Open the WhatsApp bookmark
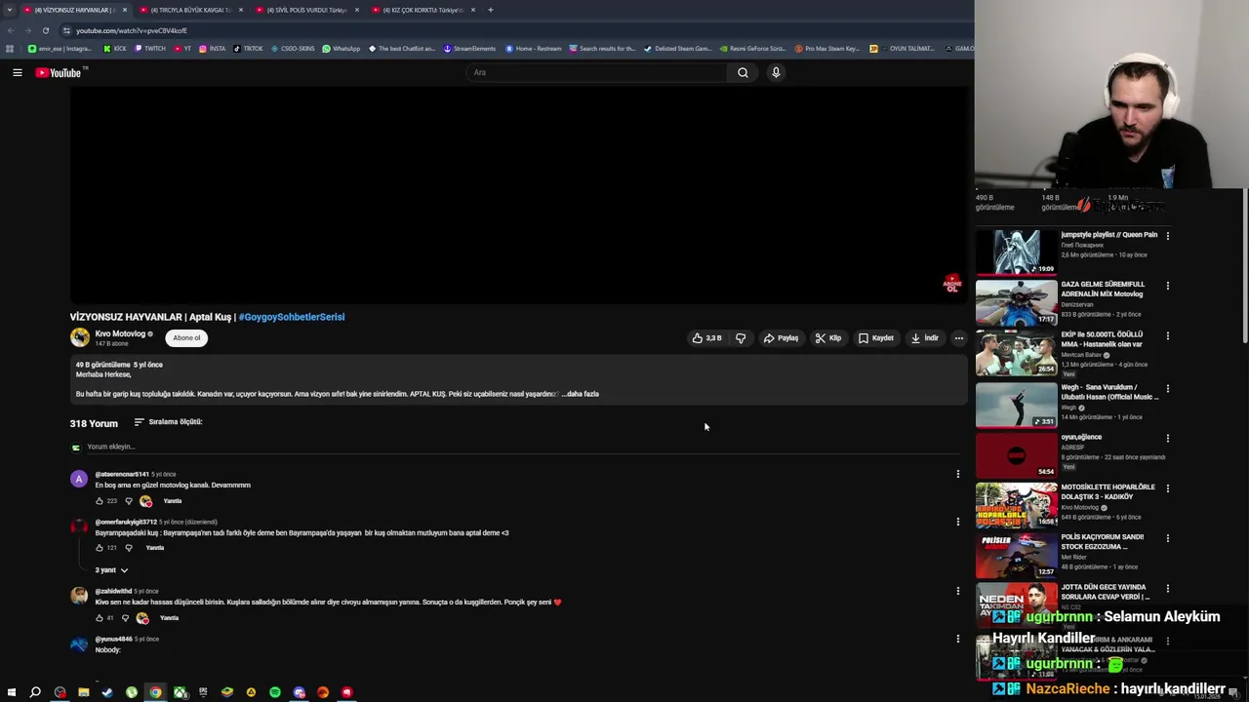This screenshot has height=702, width=1249. tap(341, 49)
